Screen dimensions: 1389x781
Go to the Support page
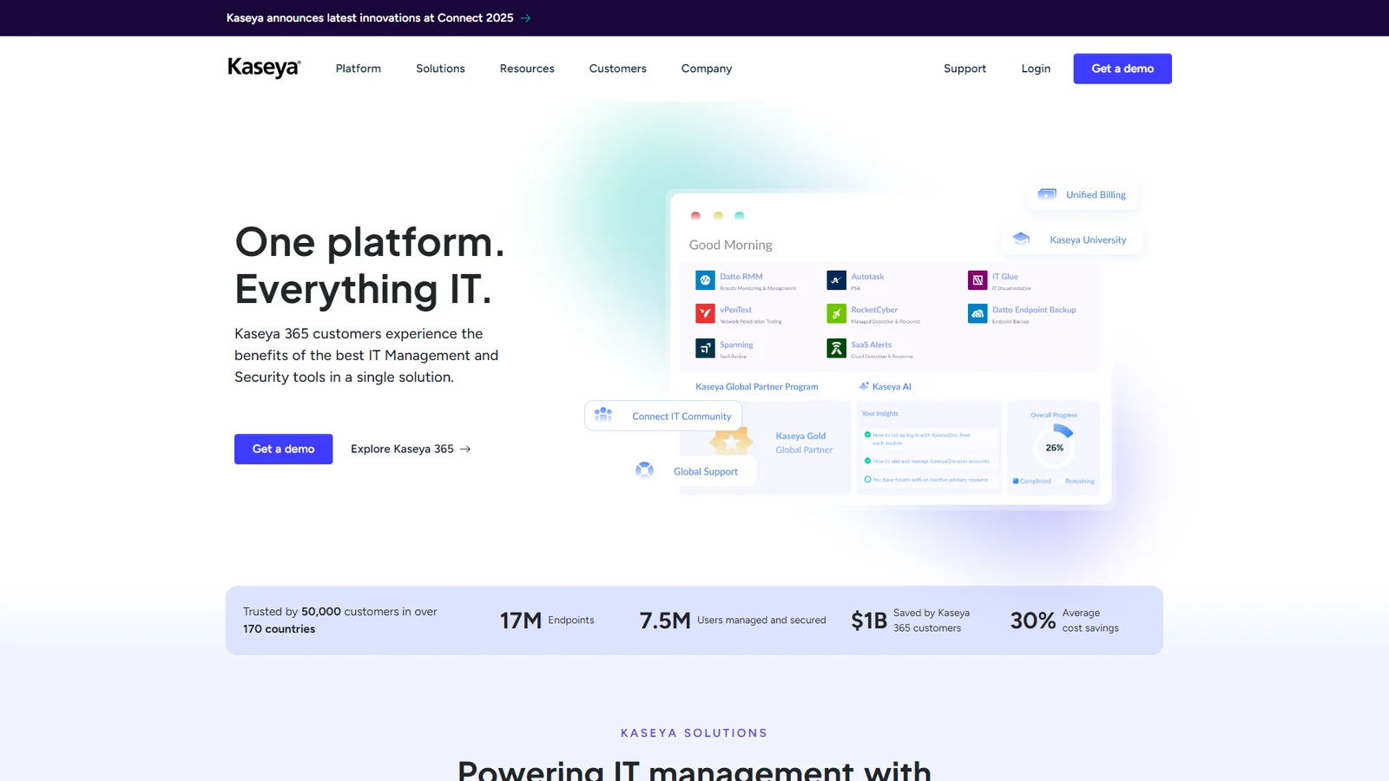965,69
